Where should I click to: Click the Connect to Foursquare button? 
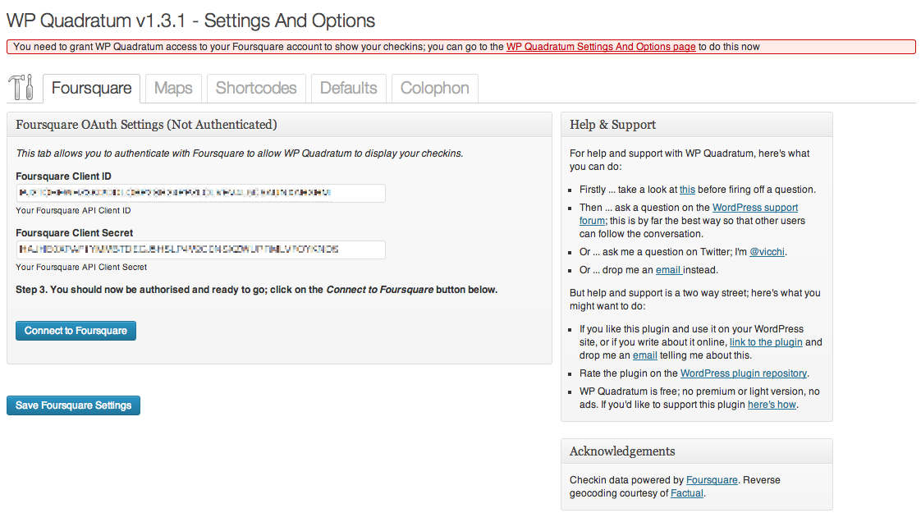[76, 331]
